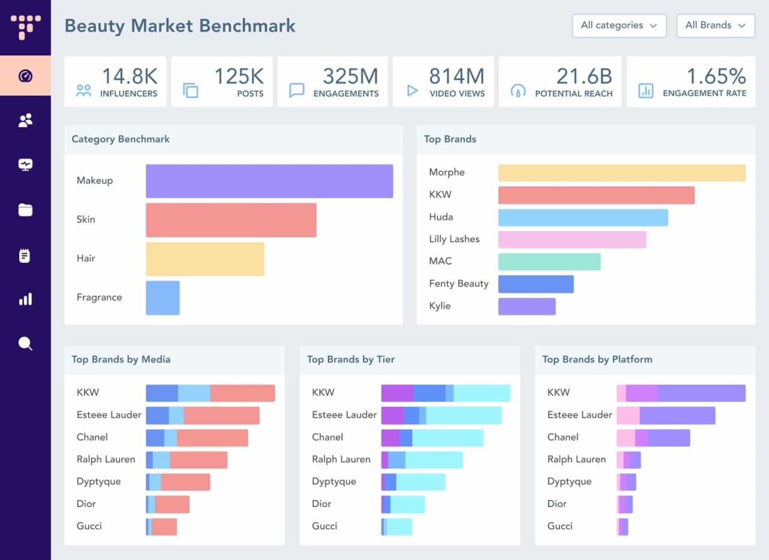Click the Fragrance category blue bar
Screen dimensions: 769x560
point(163,298)
